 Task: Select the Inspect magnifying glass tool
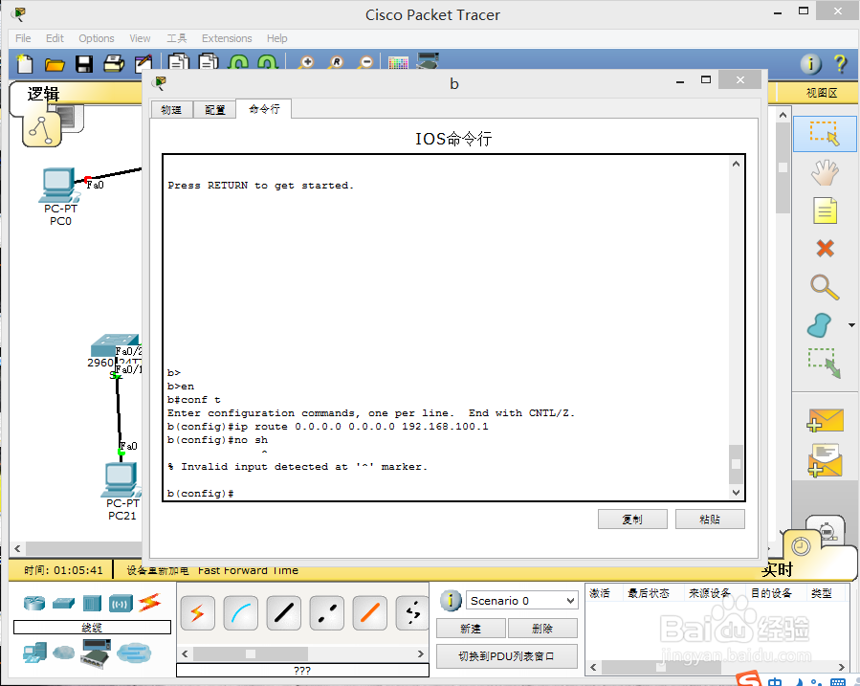click(x=825, y=287)
